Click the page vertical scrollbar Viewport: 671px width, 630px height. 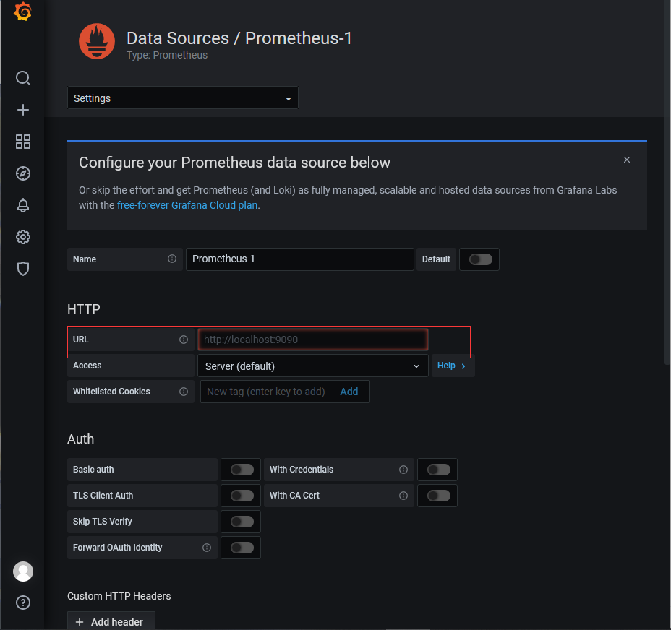pyautogui.click(x=667, y=184)
